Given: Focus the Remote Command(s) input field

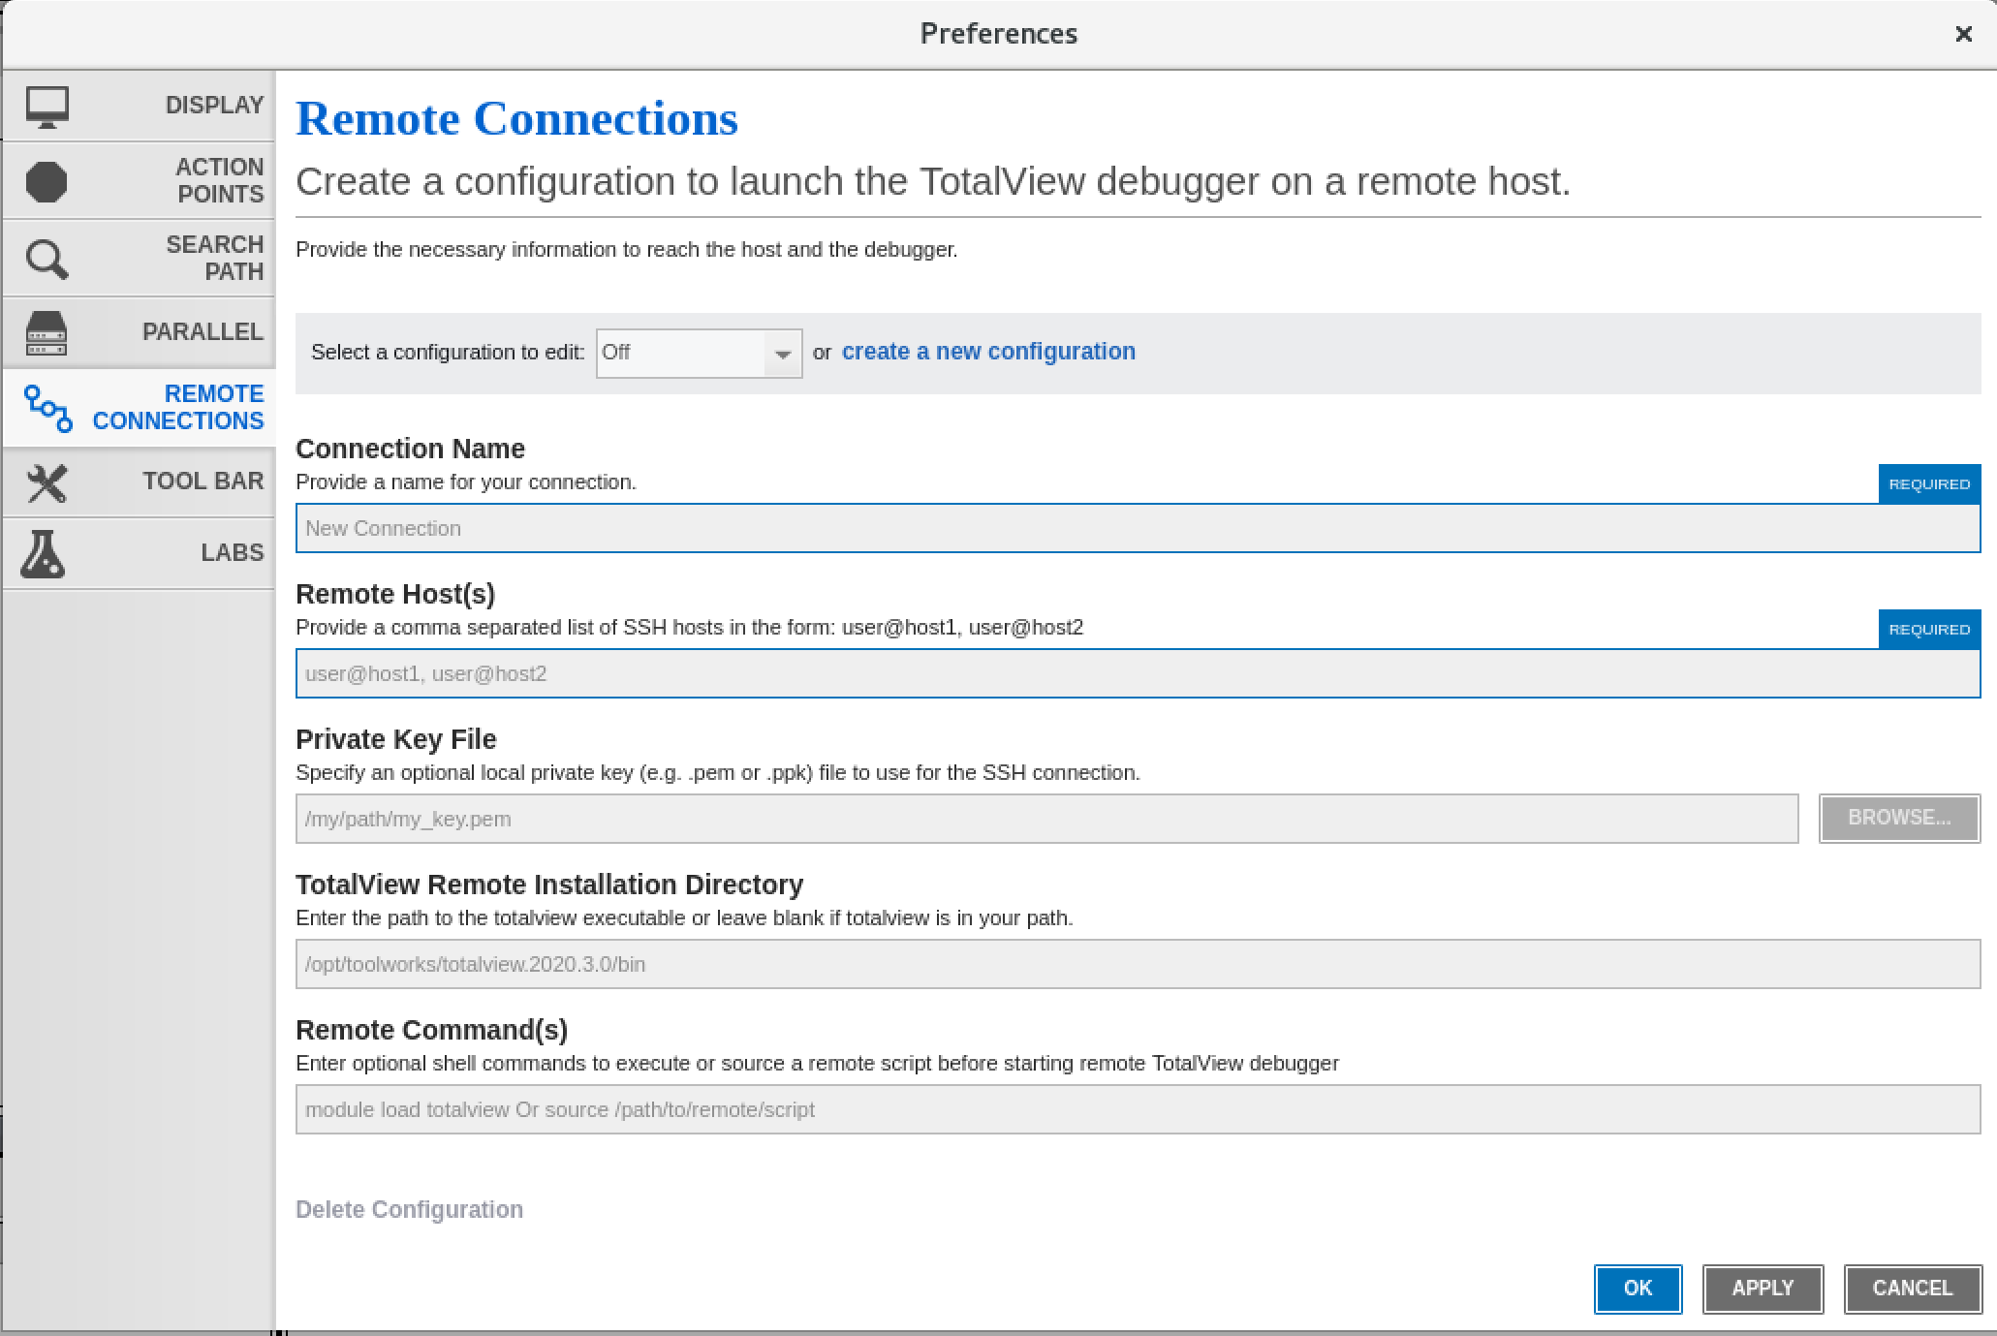Looking at the screenshot, I should tap(1138, 1109).
